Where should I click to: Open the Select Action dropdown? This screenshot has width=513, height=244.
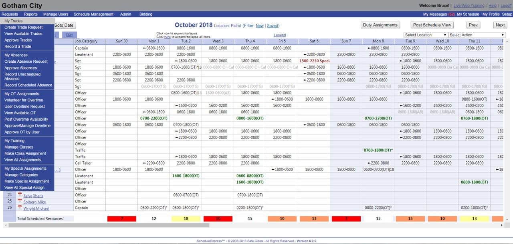coord(477,35)
